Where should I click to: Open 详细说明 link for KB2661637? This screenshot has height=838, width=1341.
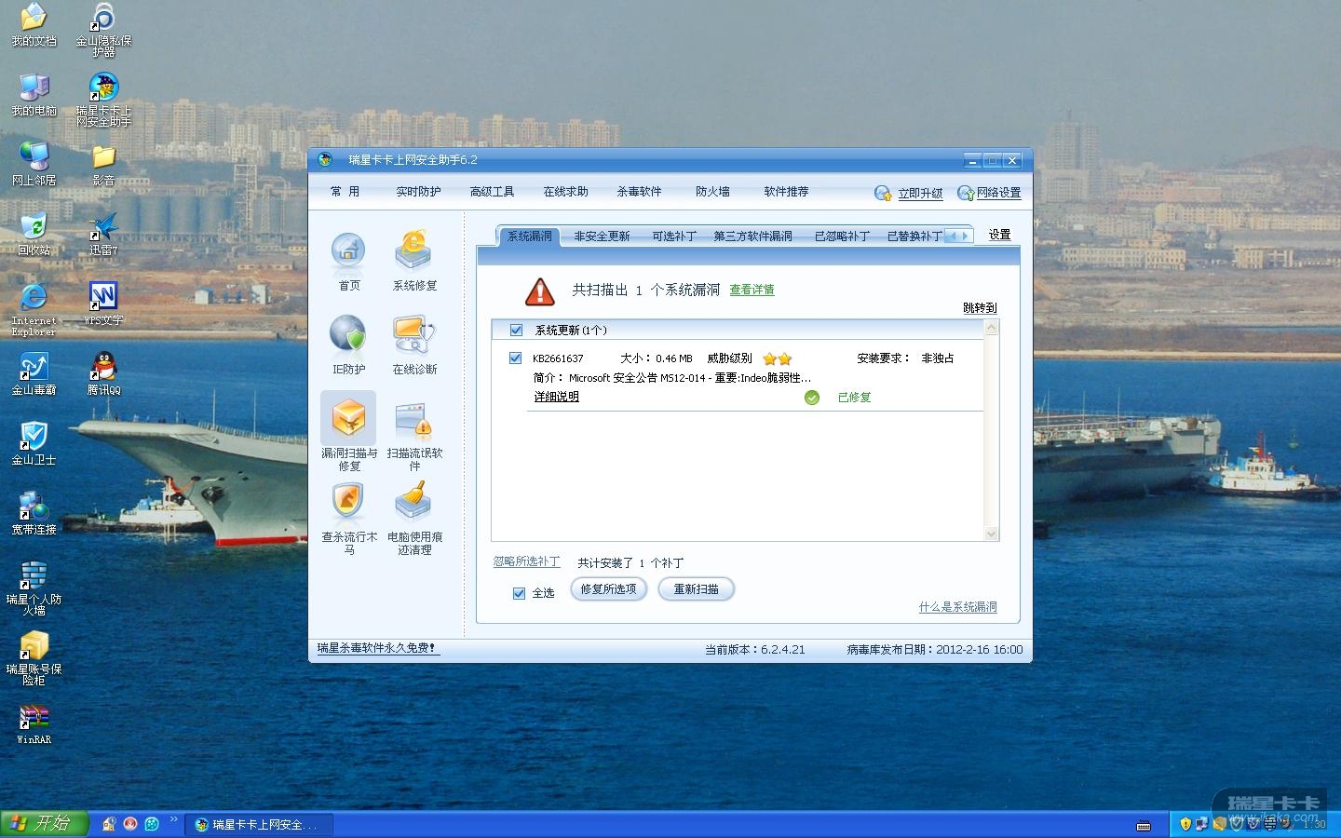click(x=556, y=397)
